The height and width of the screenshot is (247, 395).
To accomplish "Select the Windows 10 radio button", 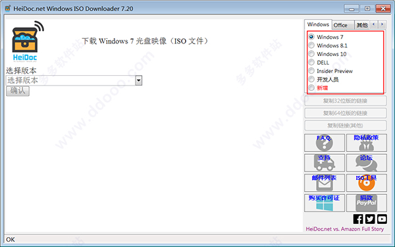I will tap(311, 54).
